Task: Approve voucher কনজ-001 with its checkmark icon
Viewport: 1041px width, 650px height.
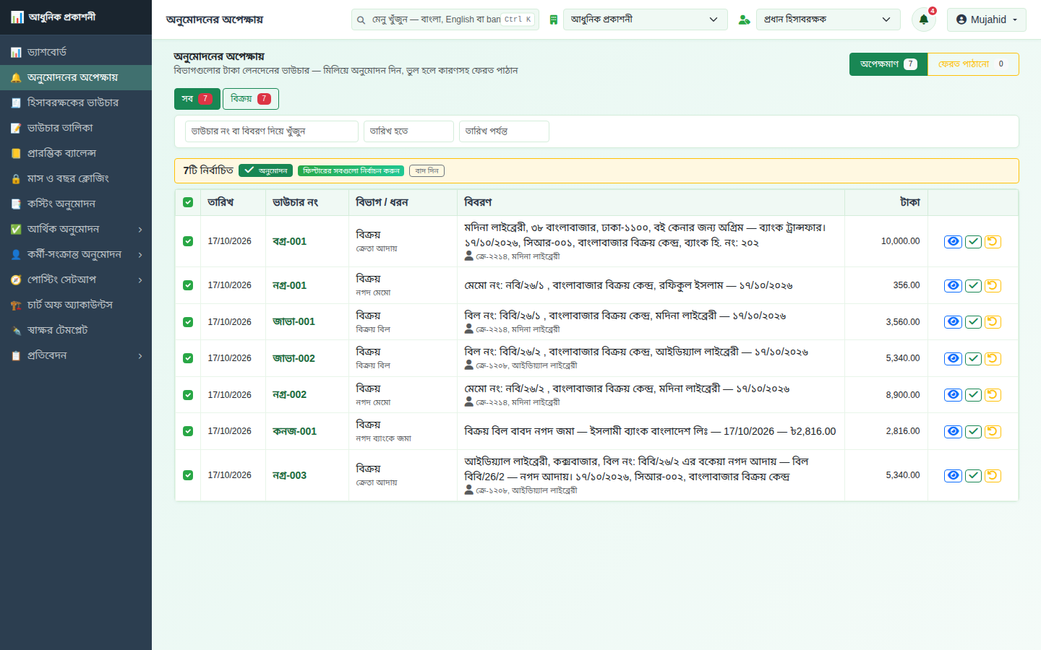Action: point(974,431)
